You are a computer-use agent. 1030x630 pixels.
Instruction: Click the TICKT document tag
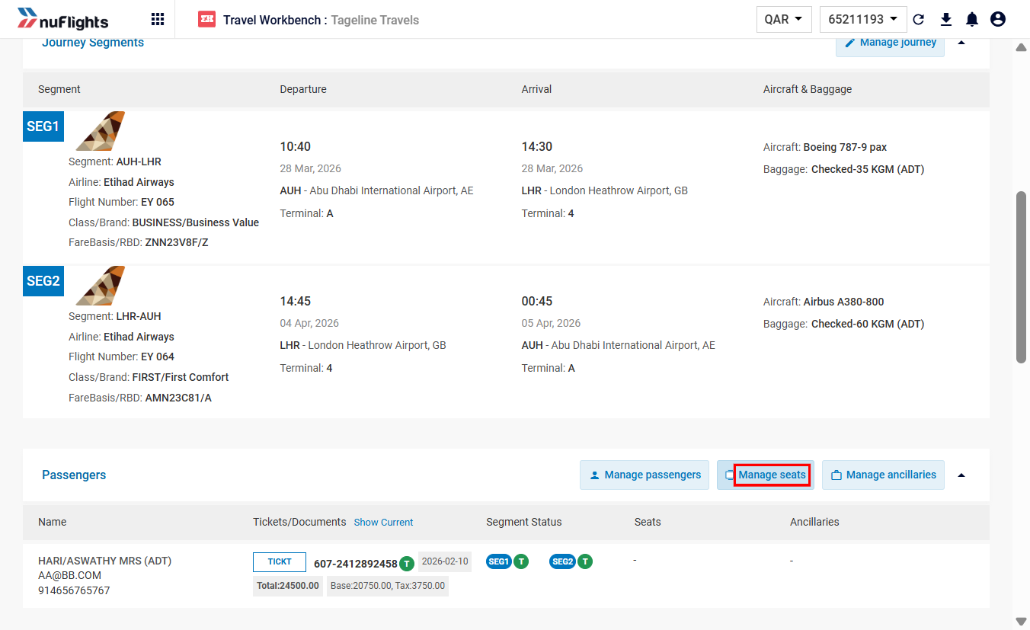click(x=280, y=561)
